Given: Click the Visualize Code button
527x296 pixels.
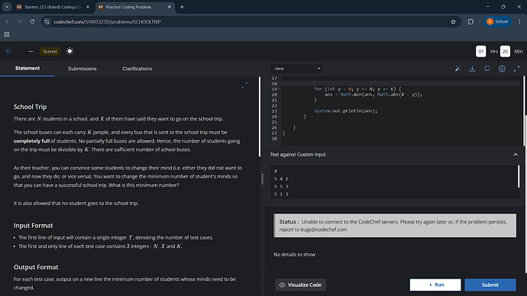Looking at the screenshot, I should 300,285.
